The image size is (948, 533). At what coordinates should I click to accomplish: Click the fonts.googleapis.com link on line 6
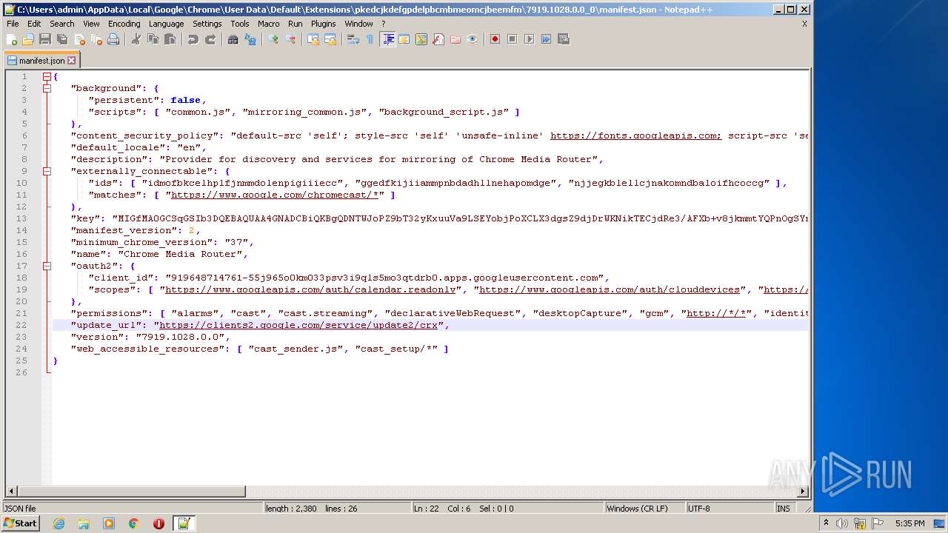[x=635, y=135]
